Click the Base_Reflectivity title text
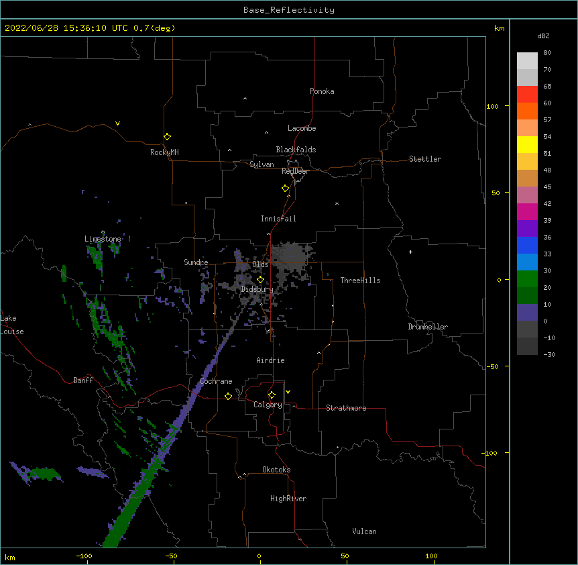This screenshot has width=578, height=565. coord(289,10)
